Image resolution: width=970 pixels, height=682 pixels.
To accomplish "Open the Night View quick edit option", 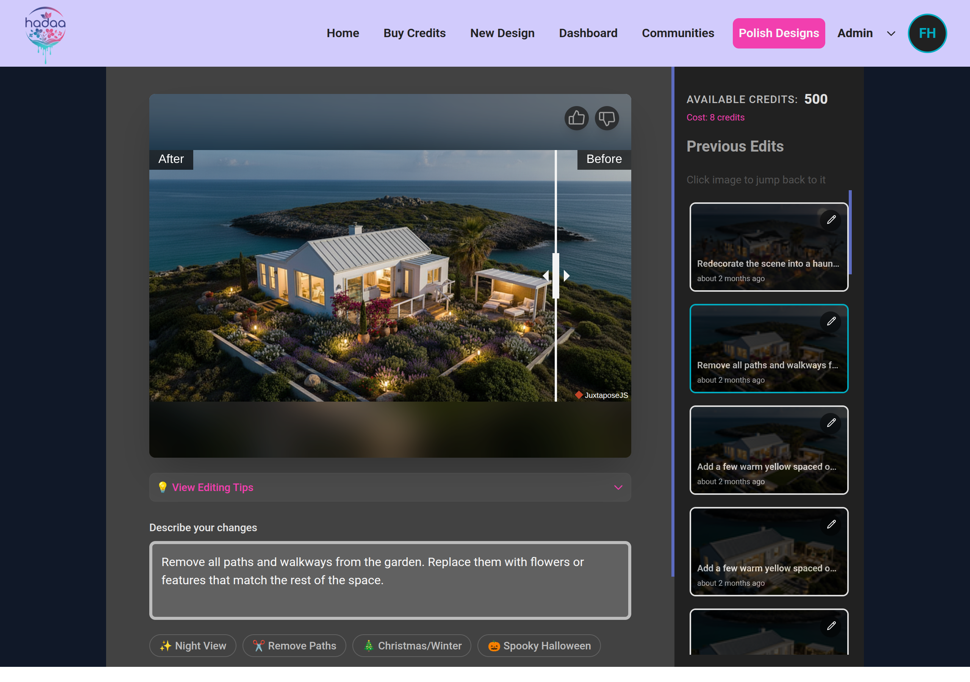I will point(192,646).
